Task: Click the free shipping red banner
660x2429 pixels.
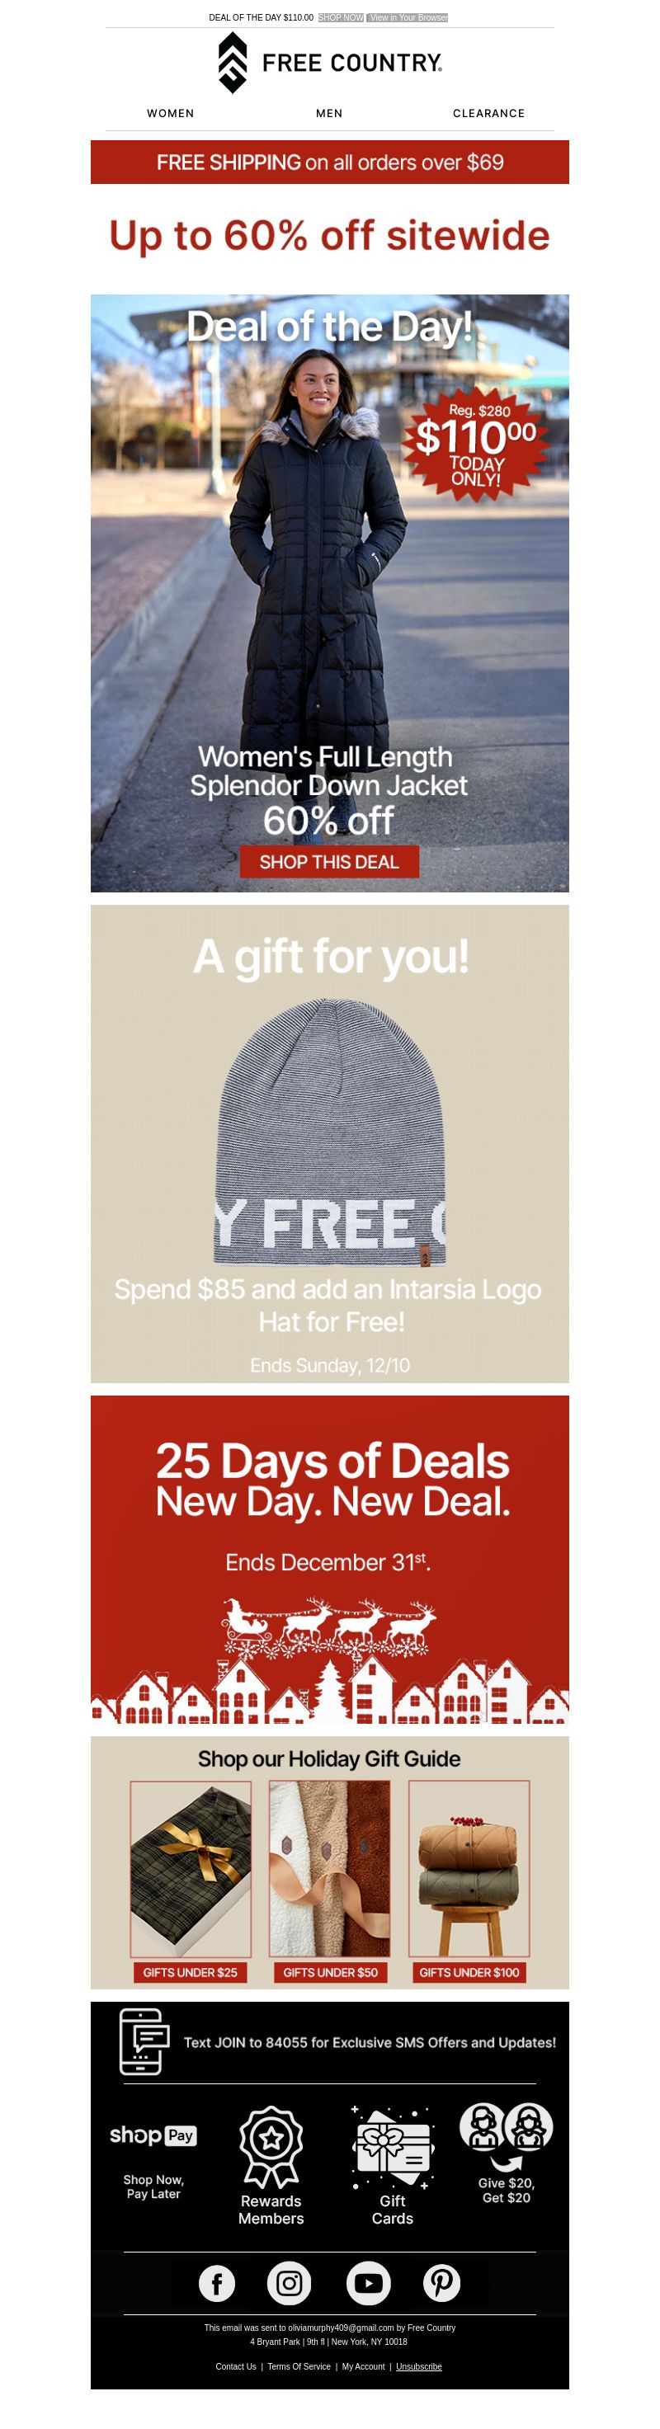Action: click(329, 162)
